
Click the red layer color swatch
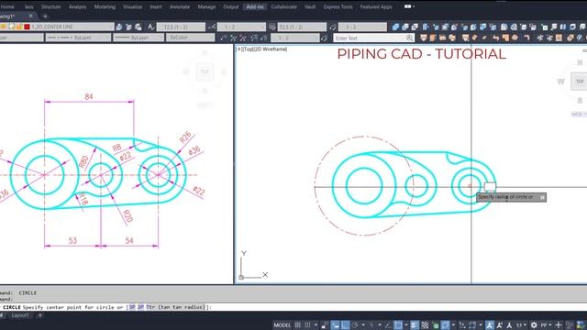click(27, 27)
